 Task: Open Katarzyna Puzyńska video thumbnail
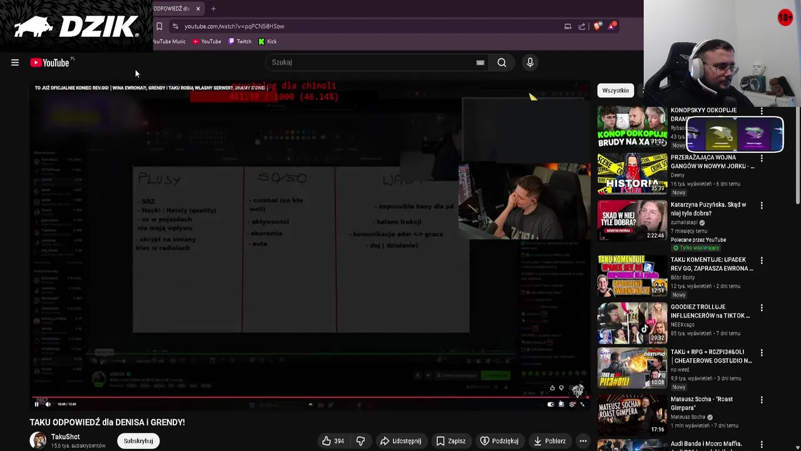[632, 220]
